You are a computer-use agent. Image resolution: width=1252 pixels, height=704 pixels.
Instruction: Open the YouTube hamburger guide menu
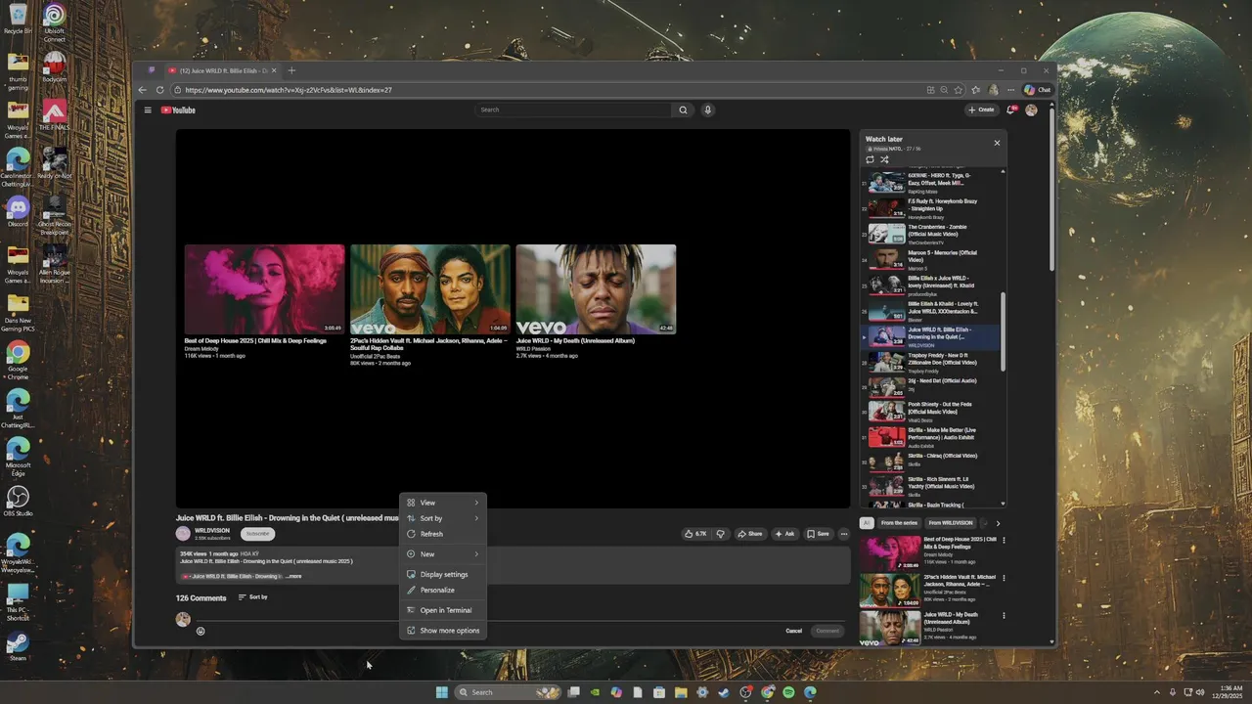point(148,110)
